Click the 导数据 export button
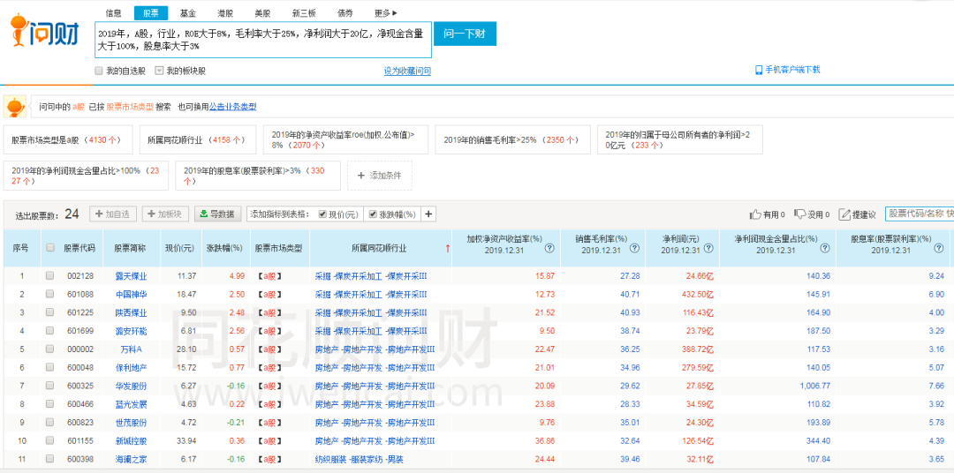The height and width of the screenshot is (473, 954). (218, 214)
